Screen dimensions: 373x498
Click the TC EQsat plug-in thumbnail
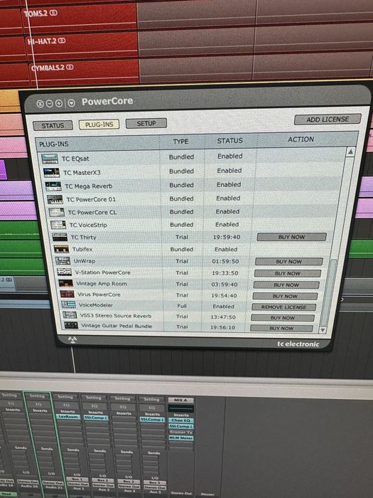pos(50,159)
